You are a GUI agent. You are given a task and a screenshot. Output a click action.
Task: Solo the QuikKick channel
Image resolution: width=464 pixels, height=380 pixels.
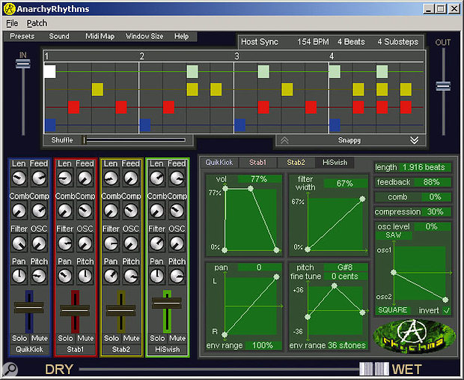pos(19,338)
